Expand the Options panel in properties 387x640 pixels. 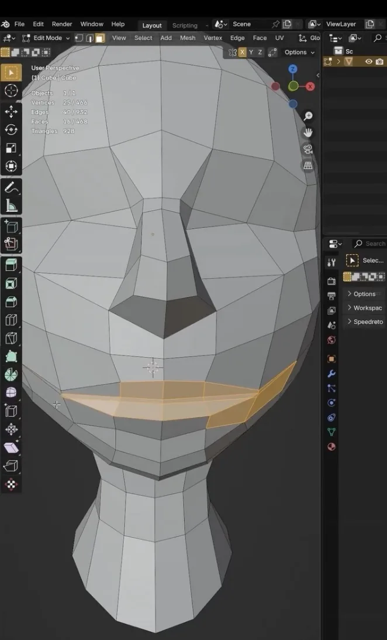tap(364, 294)
